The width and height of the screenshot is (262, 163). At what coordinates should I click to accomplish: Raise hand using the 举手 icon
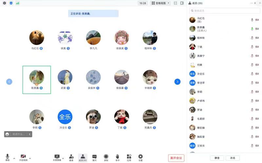coord(117,157)
